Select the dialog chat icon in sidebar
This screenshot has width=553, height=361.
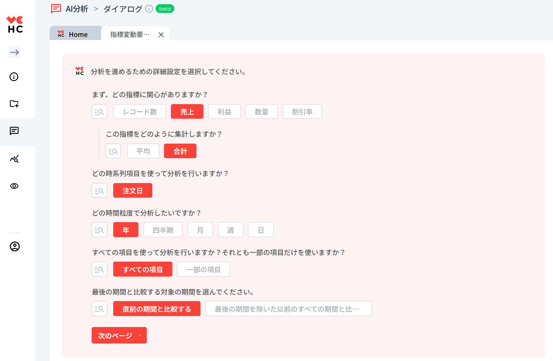[x=14, y=131]
